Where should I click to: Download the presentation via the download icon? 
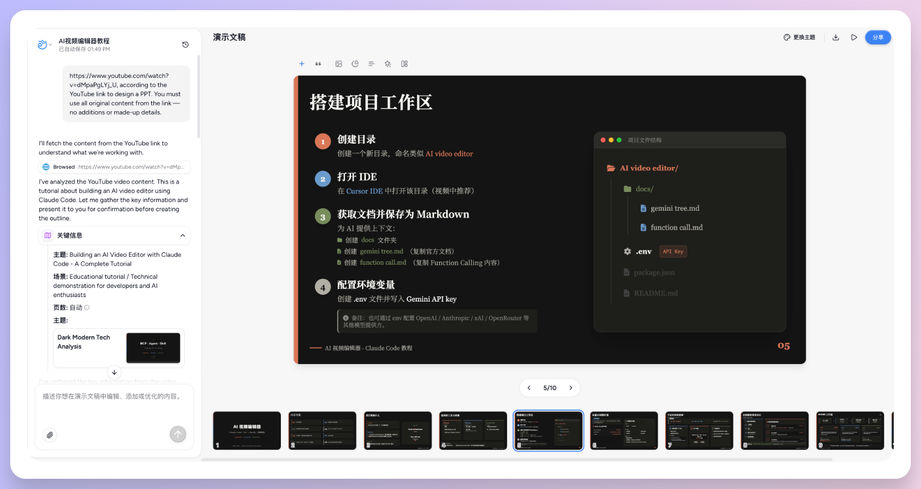pyautogui.click(x=836, y=37)
